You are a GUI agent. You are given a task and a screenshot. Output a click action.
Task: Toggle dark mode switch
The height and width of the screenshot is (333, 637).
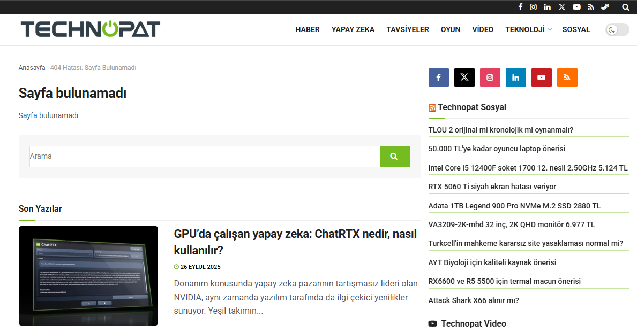(x=617, y=29)
